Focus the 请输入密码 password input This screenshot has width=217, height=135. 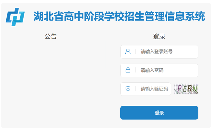[166, 70]
